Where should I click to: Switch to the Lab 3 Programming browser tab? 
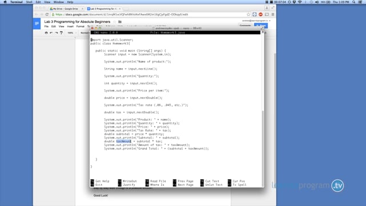(104, 9)
